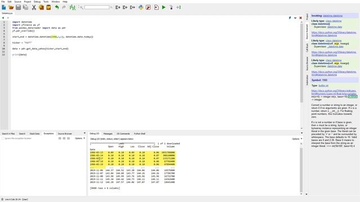Open the builtin int type link
The width and height of the screenshot is (360, 202).
pos(323,86)
